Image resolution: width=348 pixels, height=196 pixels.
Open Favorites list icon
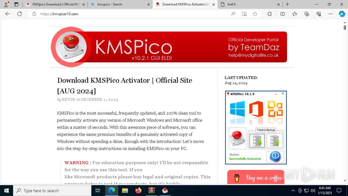coord(295,14)
